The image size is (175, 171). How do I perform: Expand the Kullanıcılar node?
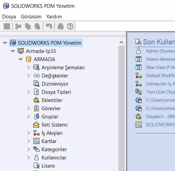coord(29,158)
